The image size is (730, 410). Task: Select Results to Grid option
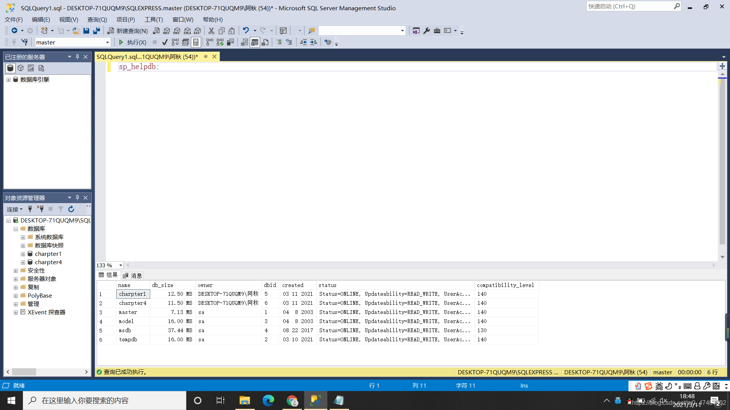point(255,42)
